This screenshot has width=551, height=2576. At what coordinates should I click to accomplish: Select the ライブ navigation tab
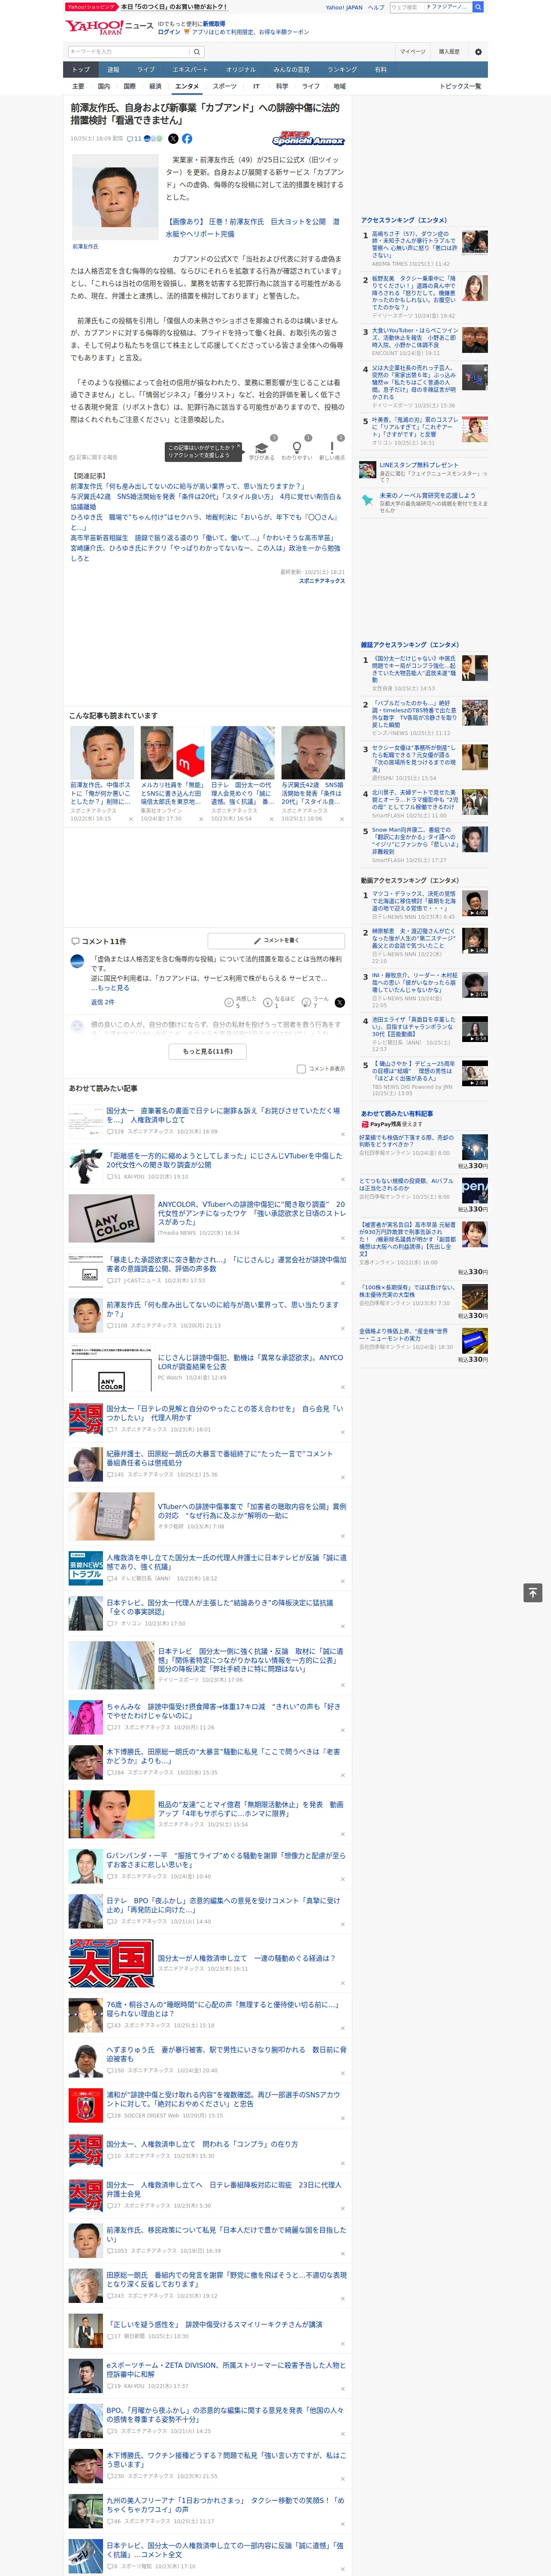[146, 69]
